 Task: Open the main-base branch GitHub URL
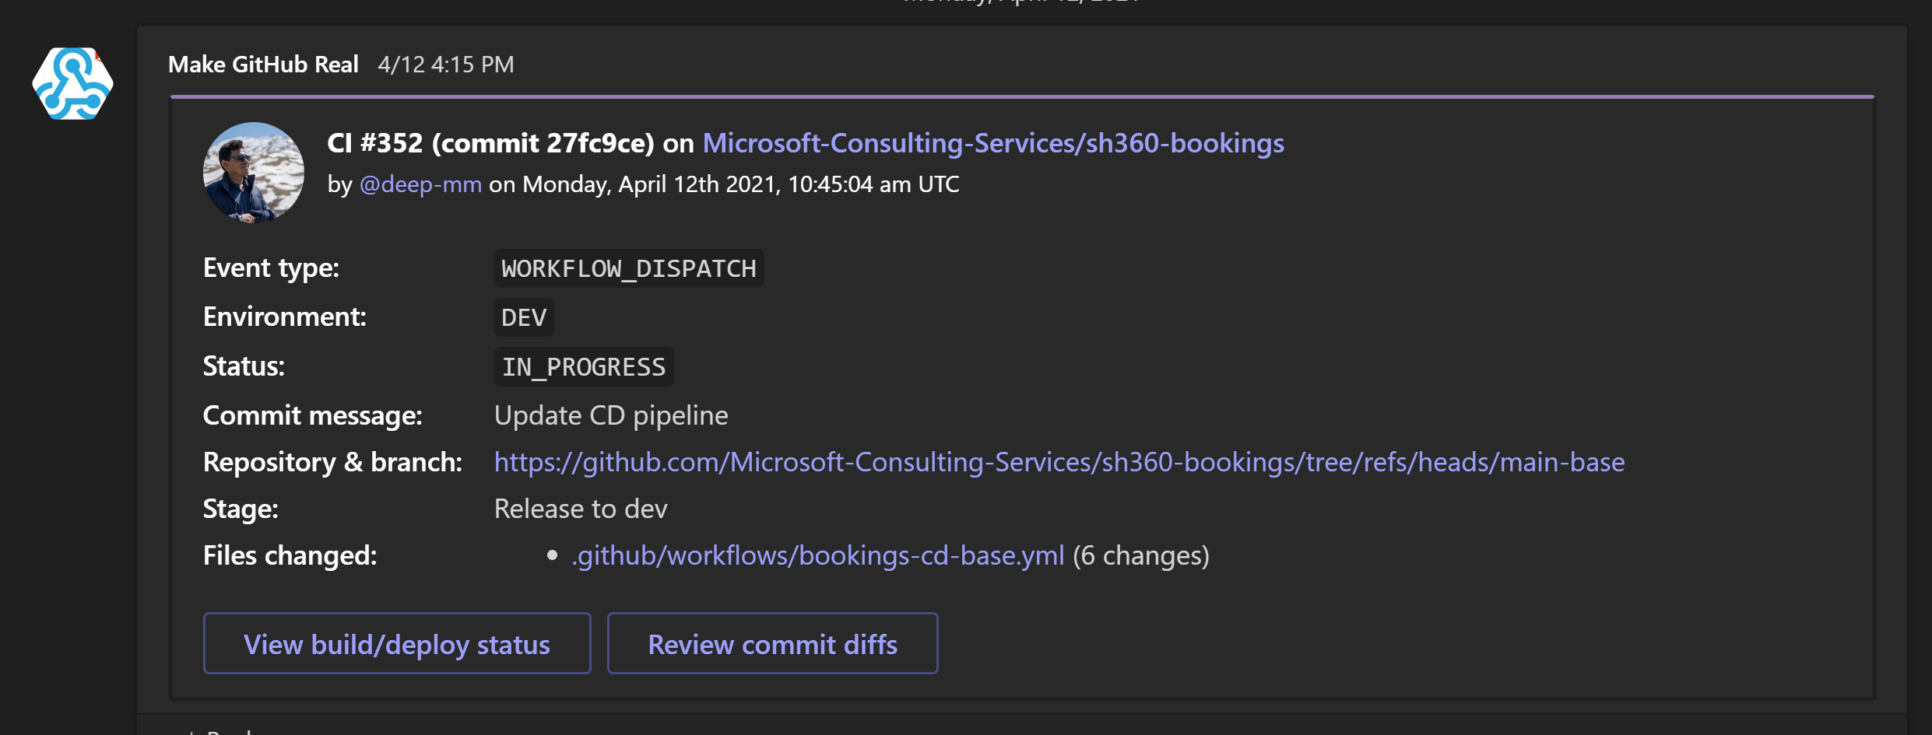[x=1059, y=462]
